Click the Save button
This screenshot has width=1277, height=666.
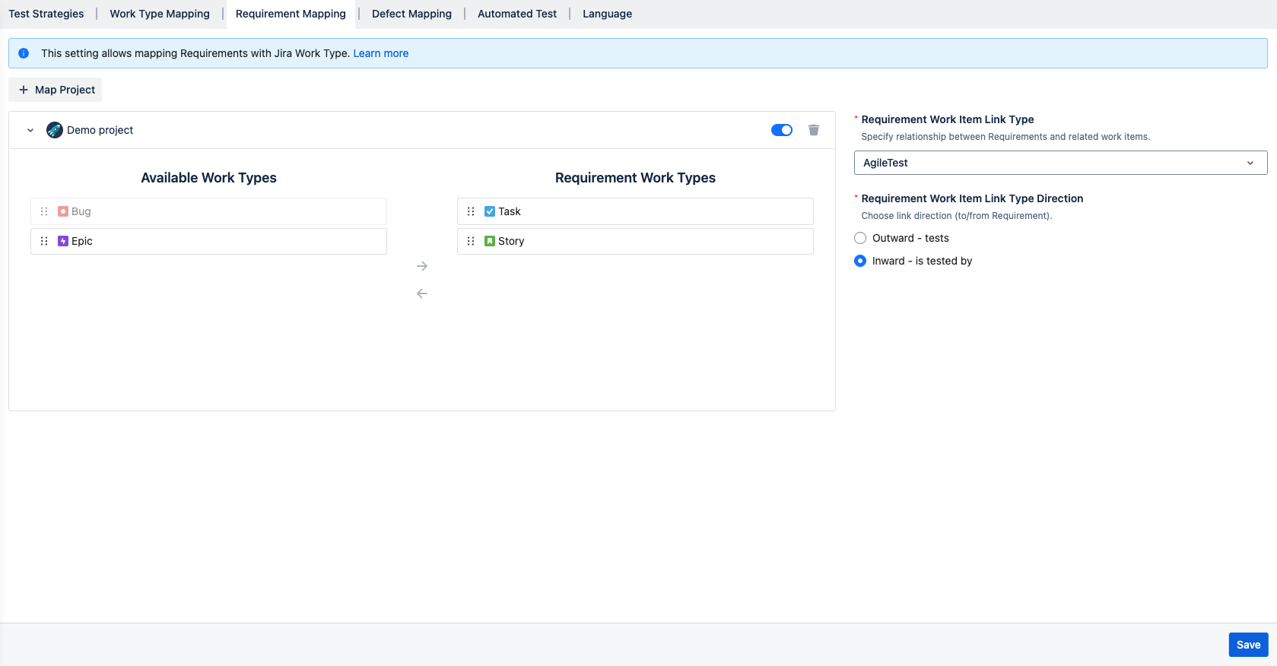point(1248,645)
